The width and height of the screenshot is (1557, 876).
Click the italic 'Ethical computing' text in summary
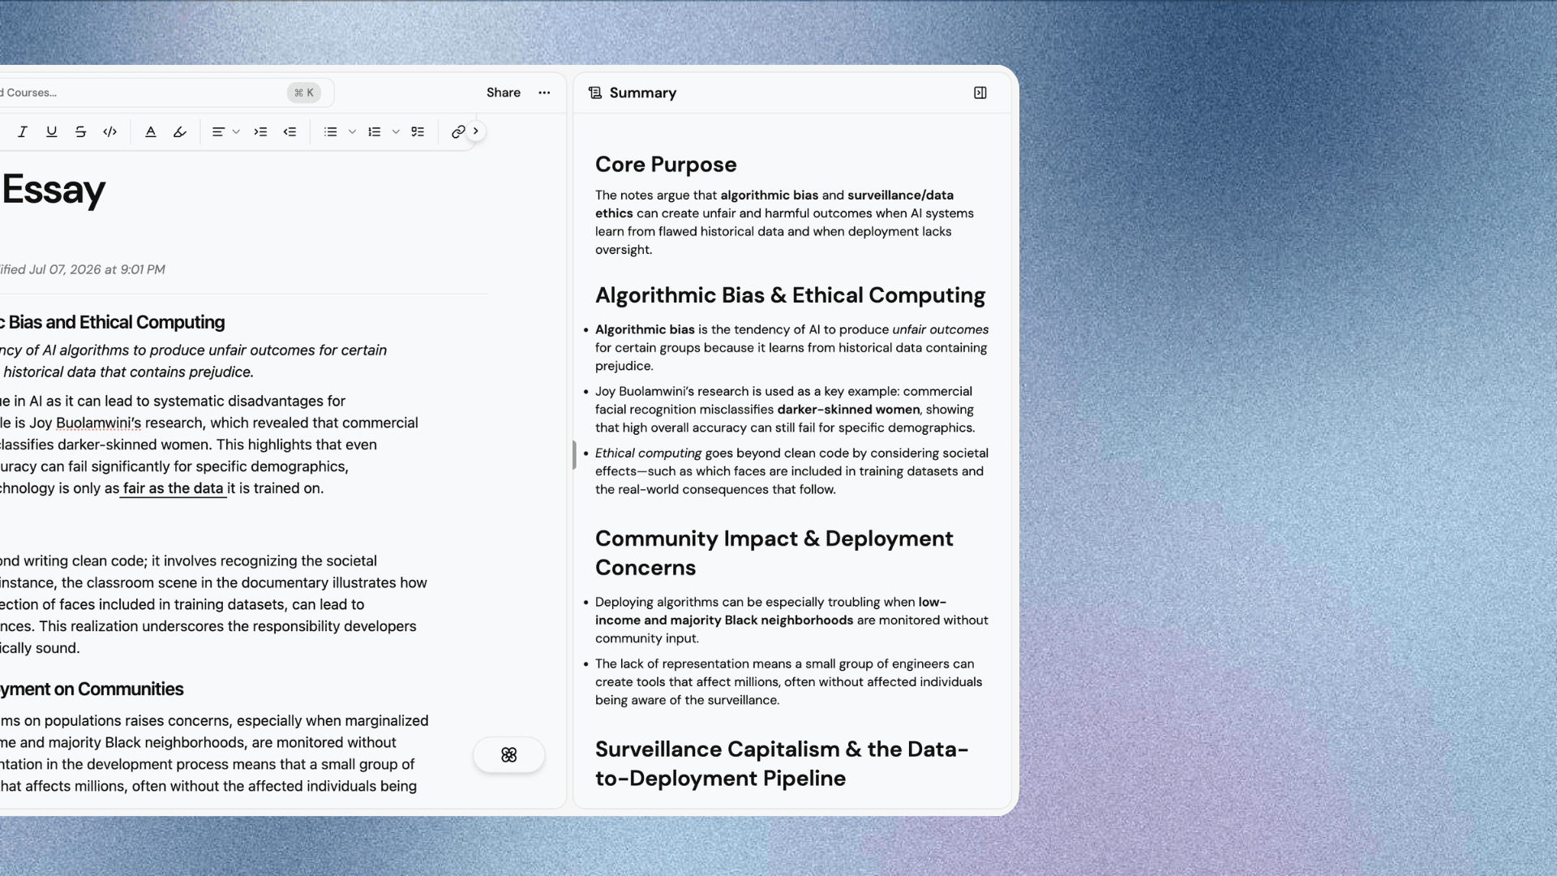click(648, 453)
